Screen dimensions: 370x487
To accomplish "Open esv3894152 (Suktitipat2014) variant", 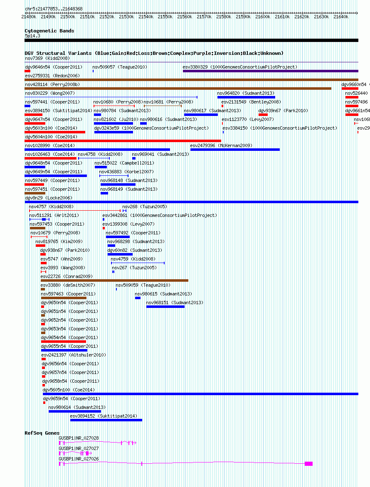I will [104, 416].
